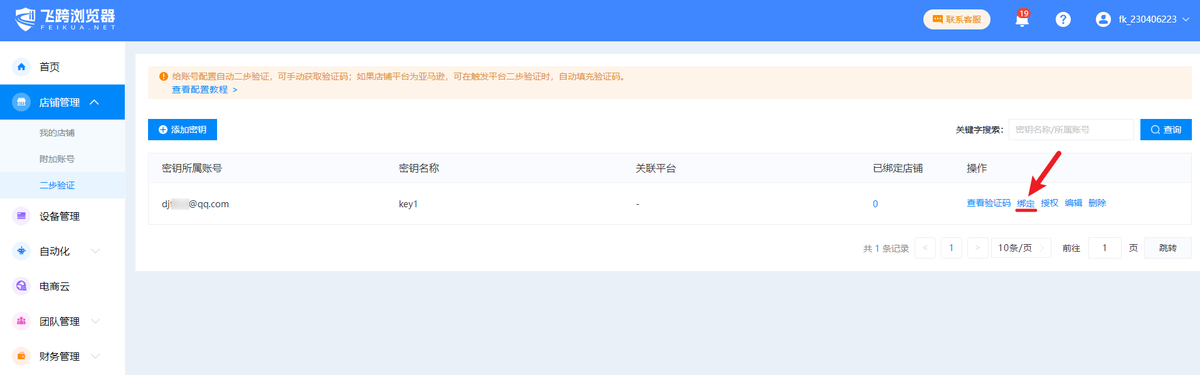Viewport: 1200px width, 375px height.
Task: Go to 附加账号 submenu item
Action: pyautogui.click(x=57, y=159)
